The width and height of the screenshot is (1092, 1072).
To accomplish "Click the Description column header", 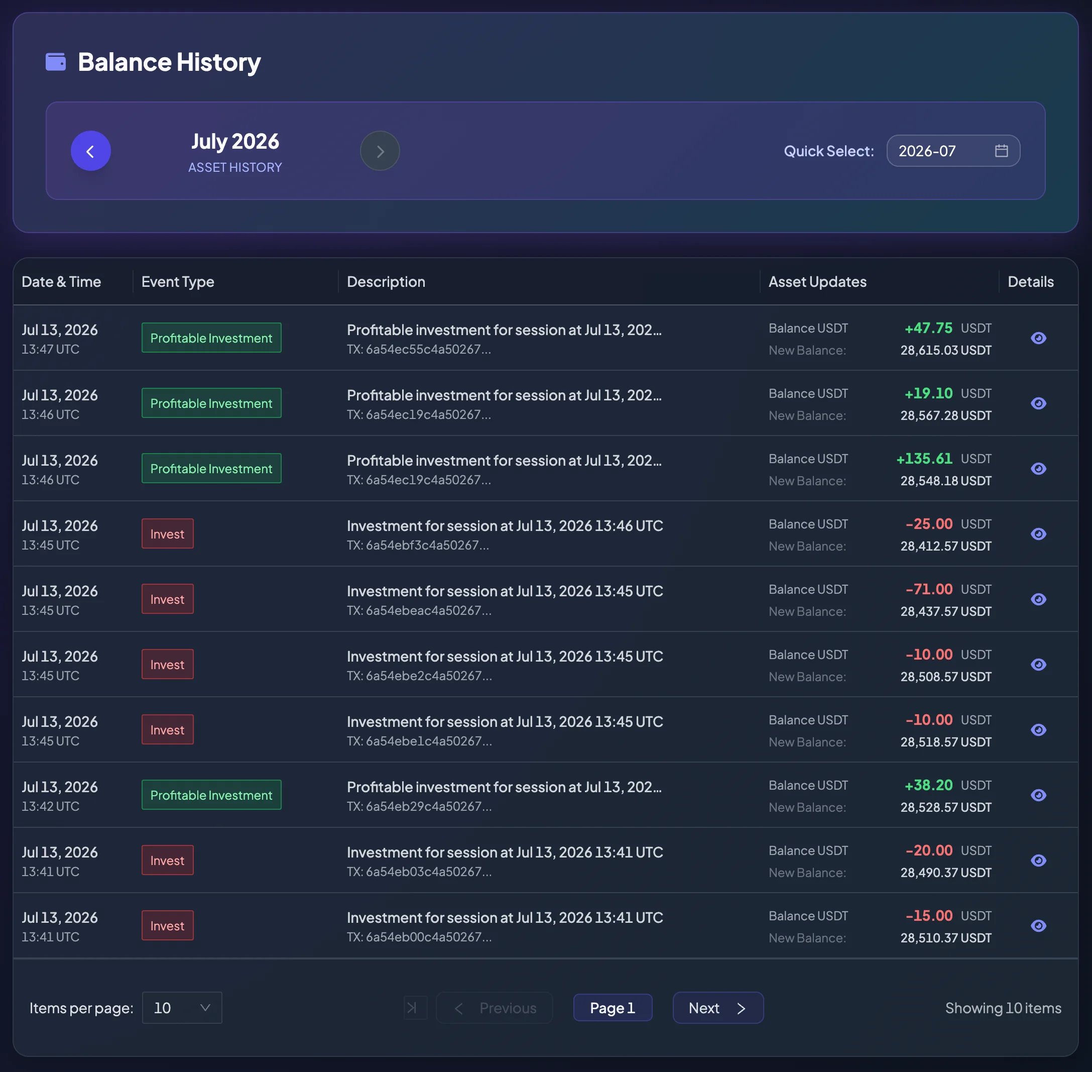I will pyautogui.click(x=386, y=281).
